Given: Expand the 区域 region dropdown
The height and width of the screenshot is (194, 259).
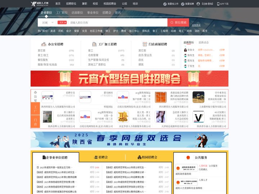Looking at the screenshot, I should (x=47, y=23).
